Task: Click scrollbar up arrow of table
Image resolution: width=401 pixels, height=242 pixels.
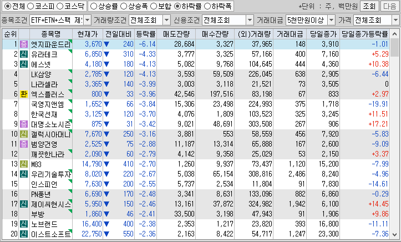Action: [x=395, y=34]
